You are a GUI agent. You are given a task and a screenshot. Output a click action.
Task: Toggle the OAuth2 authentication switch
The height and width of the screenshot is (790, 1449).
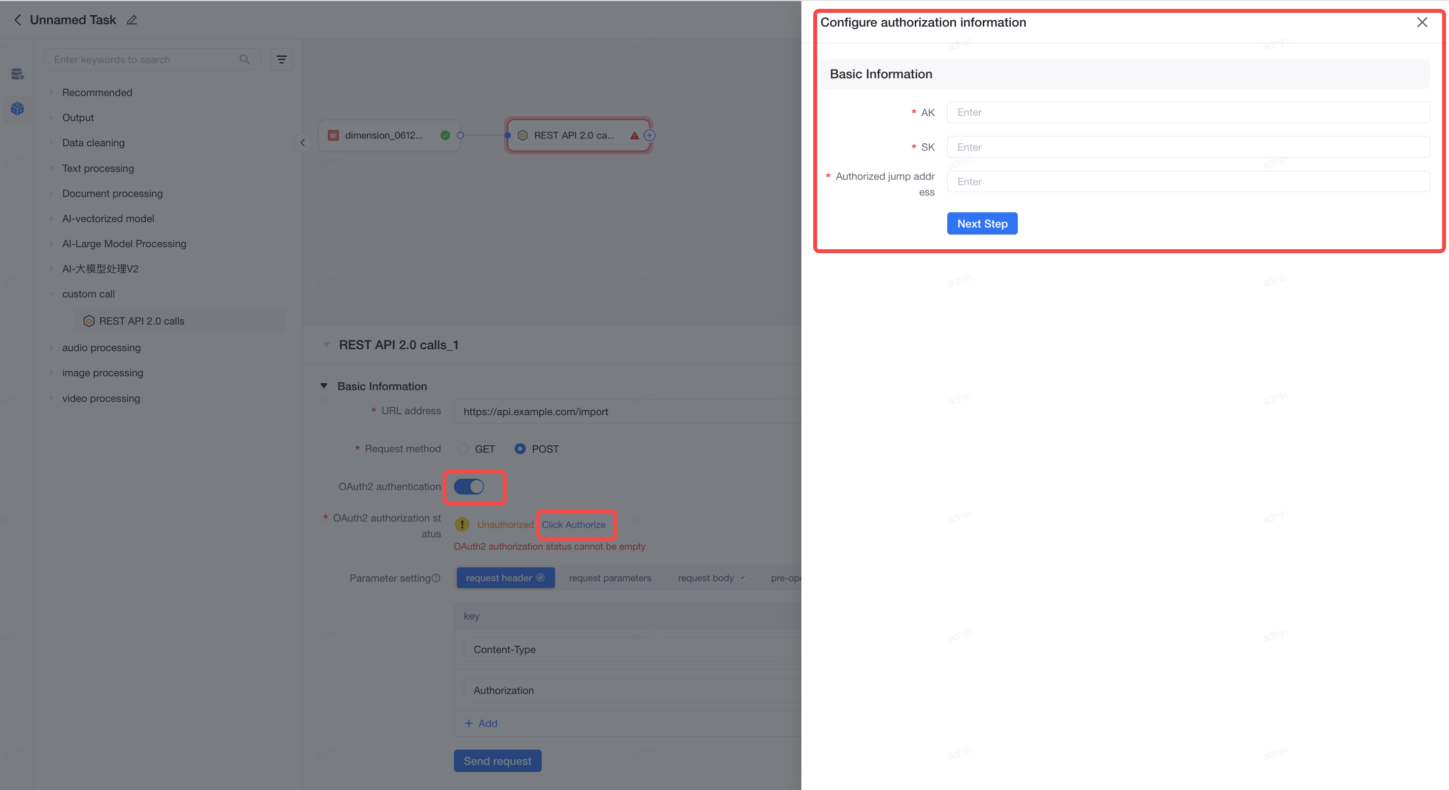point(469,487)
